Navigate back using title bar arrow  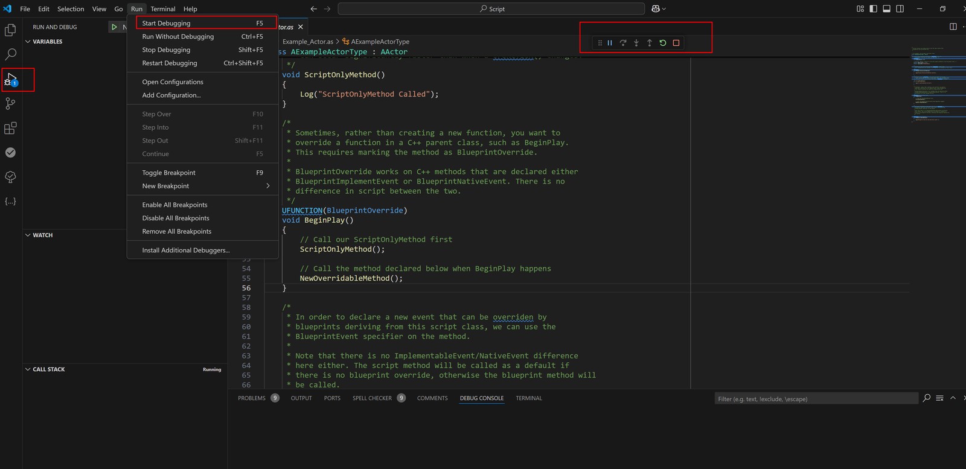click(x=313, y=9)
